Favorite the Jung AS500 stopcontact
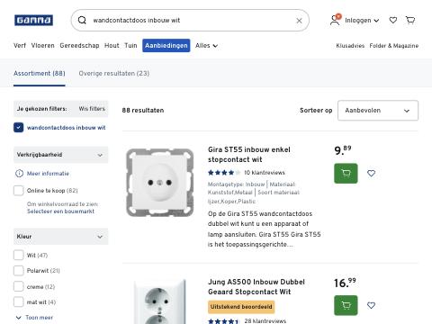This screenshot has height=324, width=432. (371, 305)
